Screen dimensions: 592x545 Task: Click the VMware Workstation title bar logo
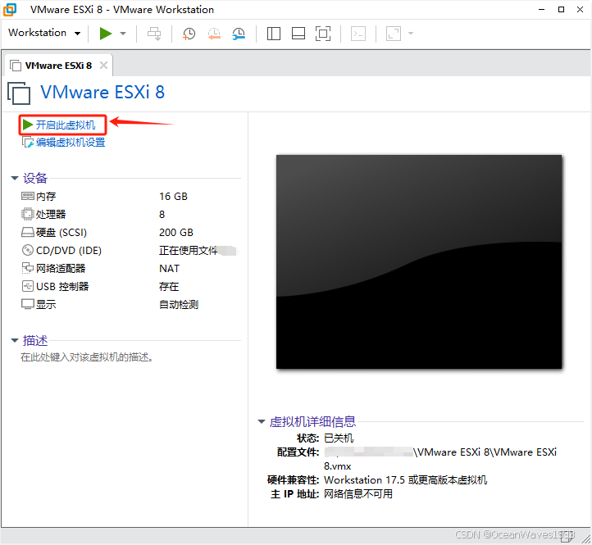(x=10, y=10)
